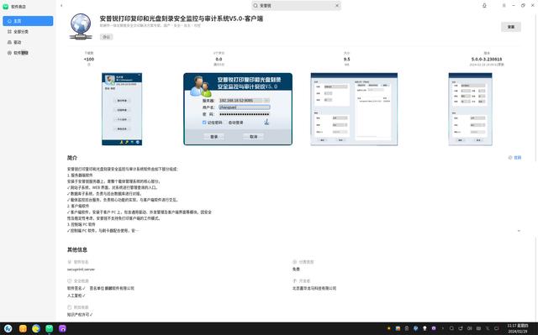Click the version 5.0.0-3.230818 text
The width and height of the screenshot is (538, 335).
[487, 59]
